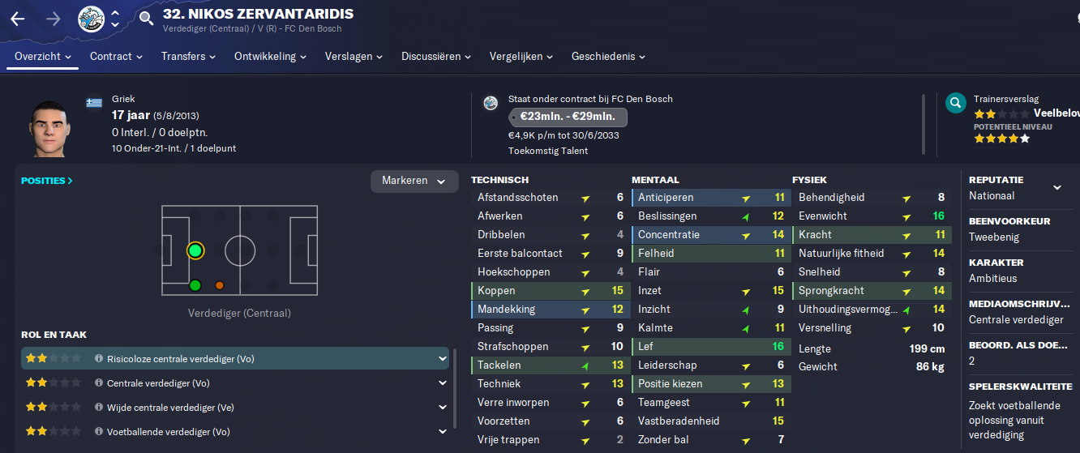Screen dimensions: 1080x453
Task: Click info icon for Risicoloze centrale verdediger
Action: [99, 358]
